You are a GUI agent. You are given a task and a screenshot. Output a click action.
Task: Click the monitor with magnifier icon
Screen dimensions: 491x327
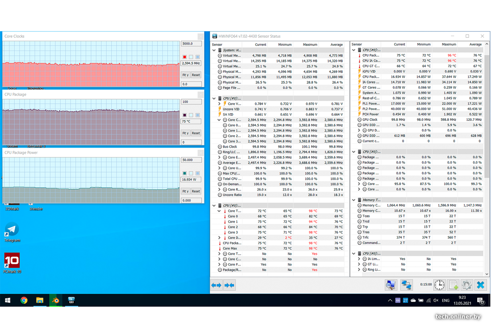[391, 285]
